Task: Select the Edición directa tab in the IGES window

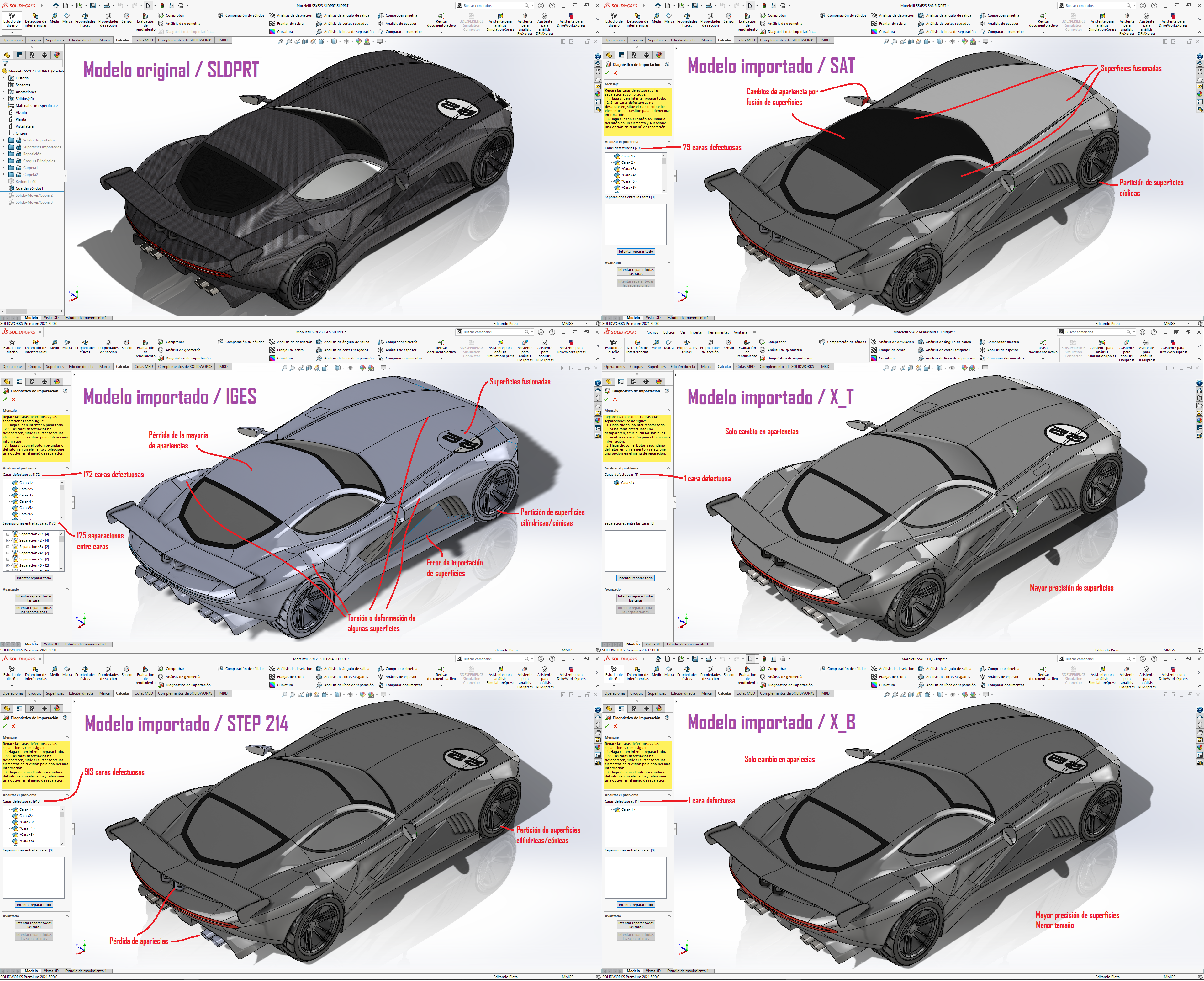Action: 81,367
